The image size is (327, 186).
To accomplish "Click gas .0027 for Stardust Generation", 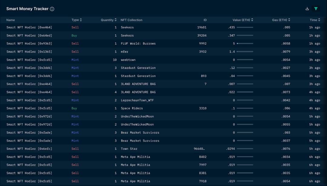I will point(286,68).
